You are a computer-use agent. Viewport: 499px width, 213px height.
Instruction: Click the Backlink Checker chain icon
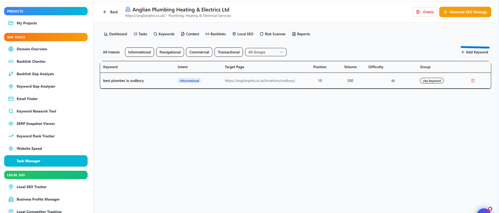pyautogui.click(x=11, y=62)
